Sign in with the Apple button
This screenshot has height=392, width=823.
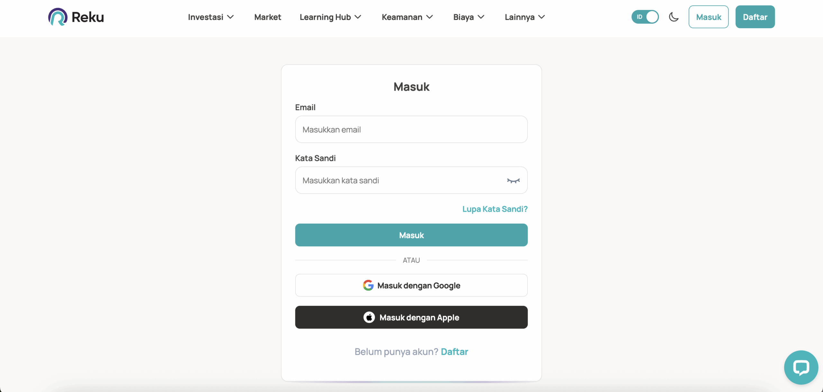(x=411, y=317)
